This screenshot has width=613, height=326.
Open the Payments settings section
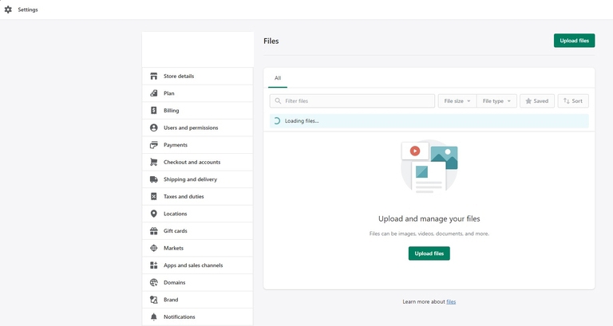[176, 145]
